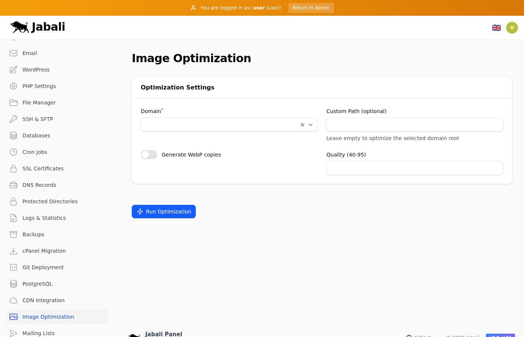Screen dimensions: 524x337
Task: Click the Backups archive box icon
Action: (x=13, y=234)
